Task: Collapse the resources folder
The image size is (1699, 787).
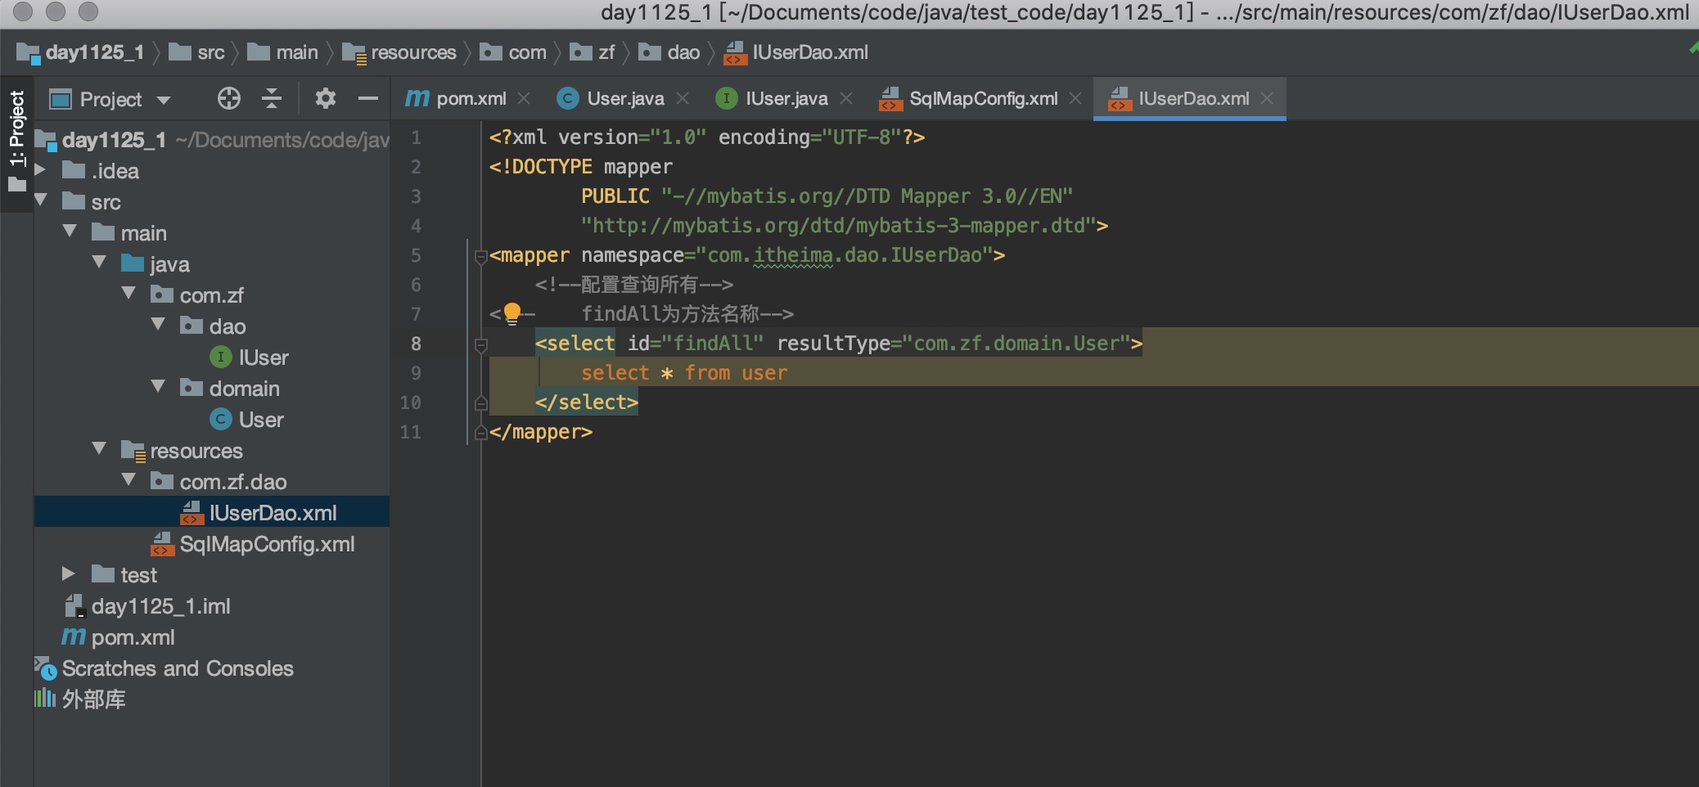Action: [x=99, y=449]
